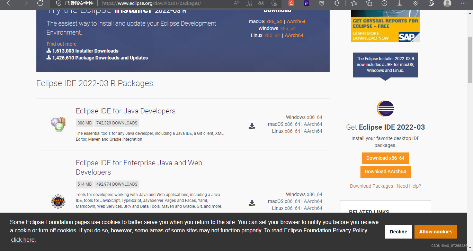Download installer for Linux x86_64

272,35
